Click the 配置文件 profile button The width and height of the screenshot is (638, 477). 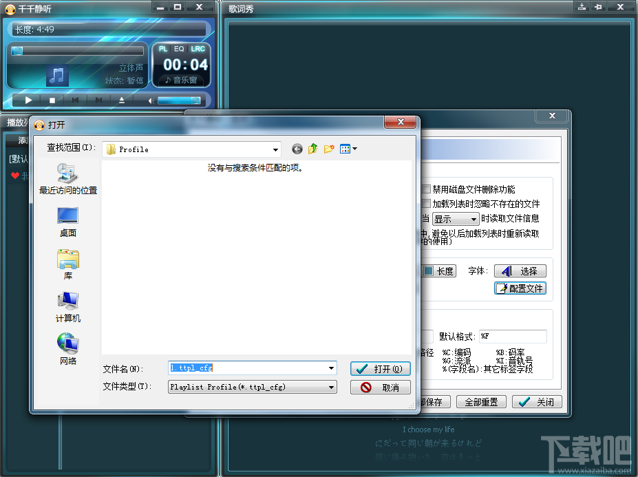tap(520, 288)
